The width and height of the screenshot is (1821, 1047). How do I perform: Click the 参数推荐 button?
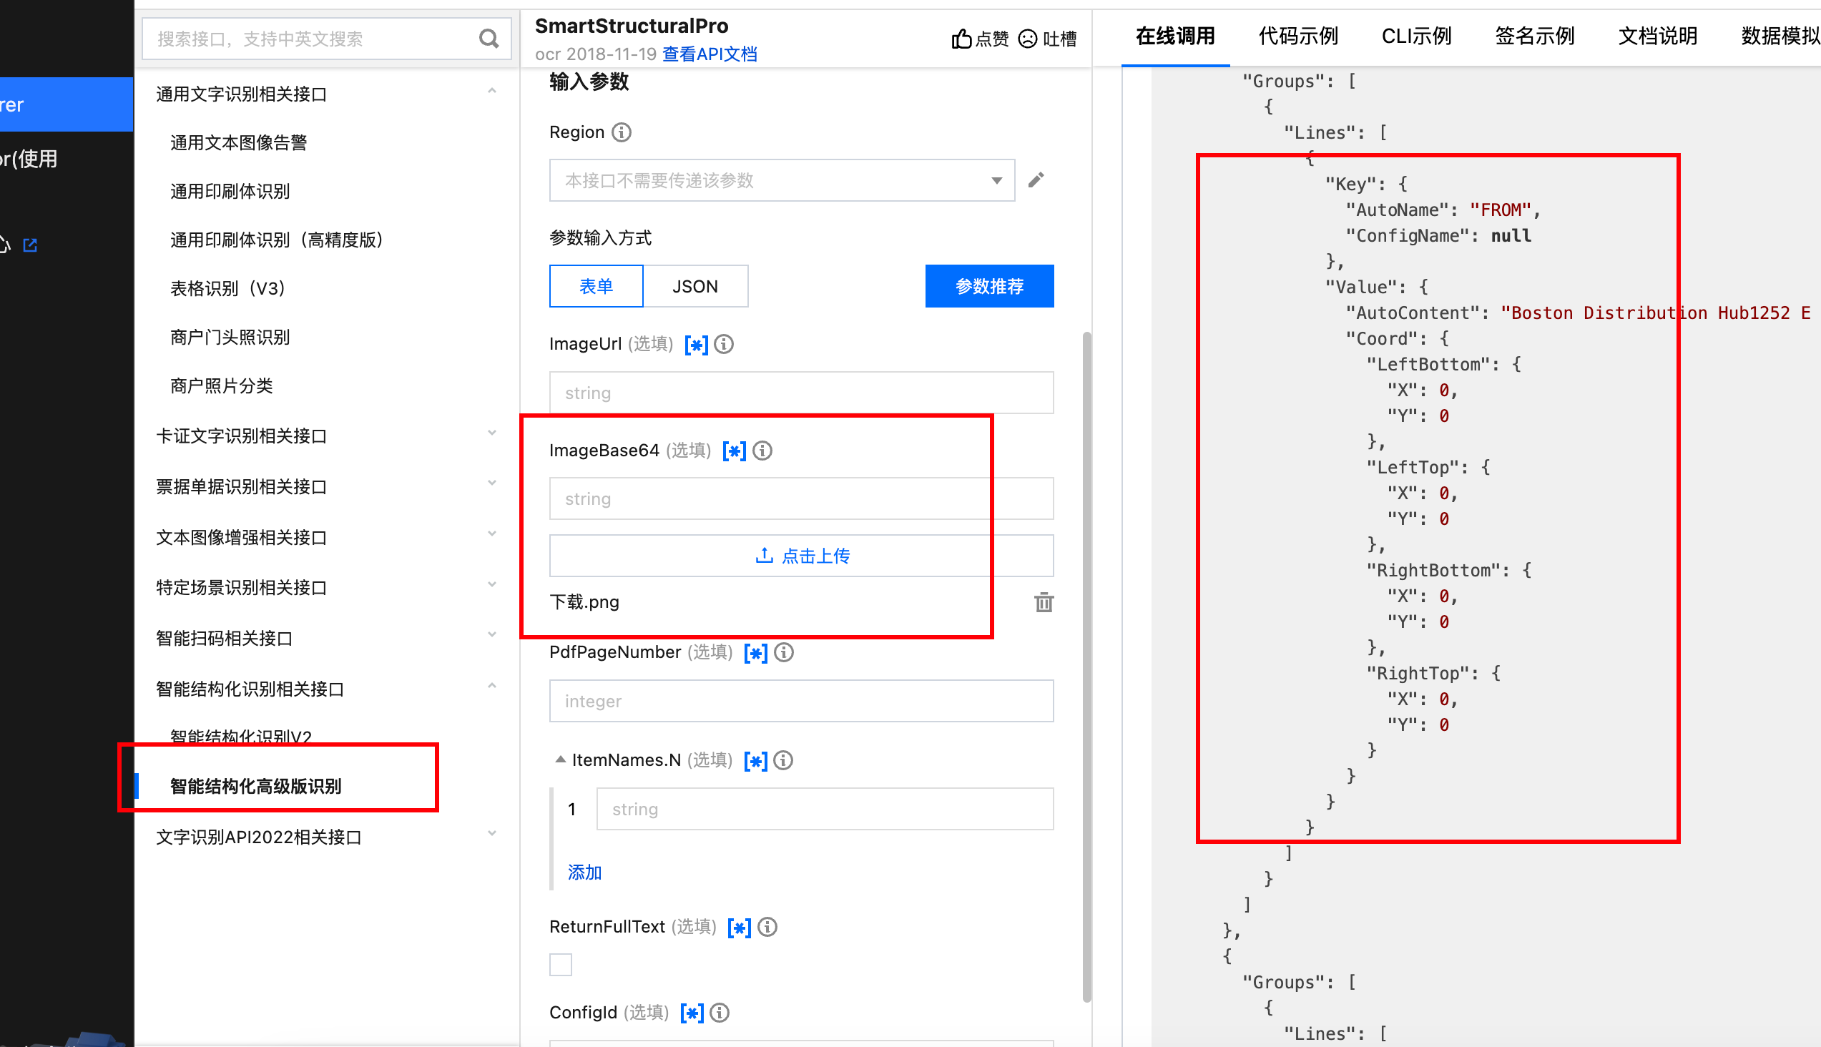989,286
